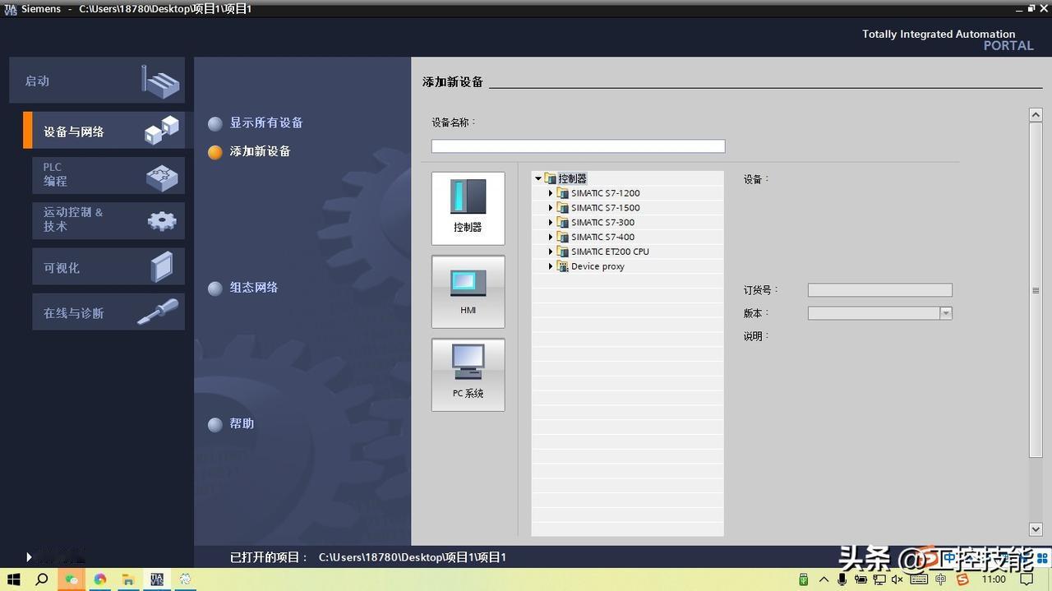The image size is (1052, 591).
Task: Click the taskbar microphone tray icon
Action: coord(842,579)
